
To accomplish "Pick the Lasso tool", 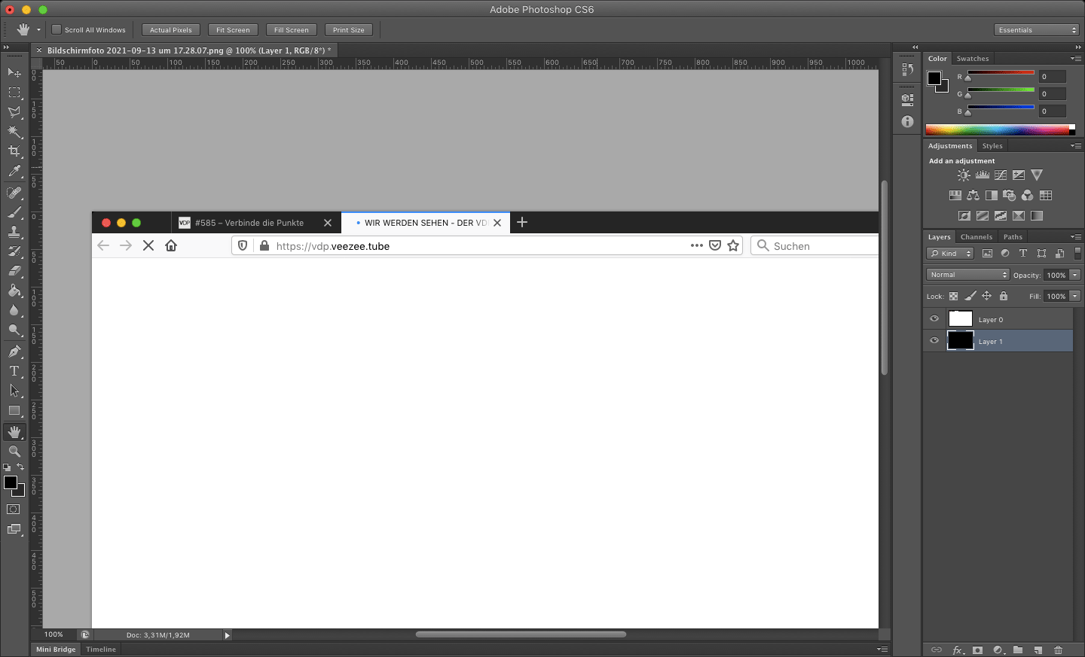I will point(14,112).
